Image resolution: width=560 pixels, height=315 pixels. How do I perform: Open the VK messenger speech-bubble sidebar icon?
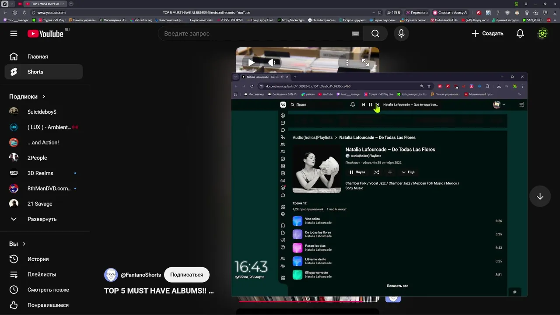[283, 130]
